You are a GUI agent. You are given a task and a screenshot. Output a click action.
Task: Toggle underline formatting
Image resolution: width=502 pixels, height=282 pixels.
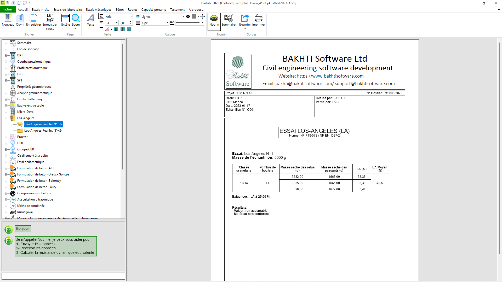tap(129, 29)
